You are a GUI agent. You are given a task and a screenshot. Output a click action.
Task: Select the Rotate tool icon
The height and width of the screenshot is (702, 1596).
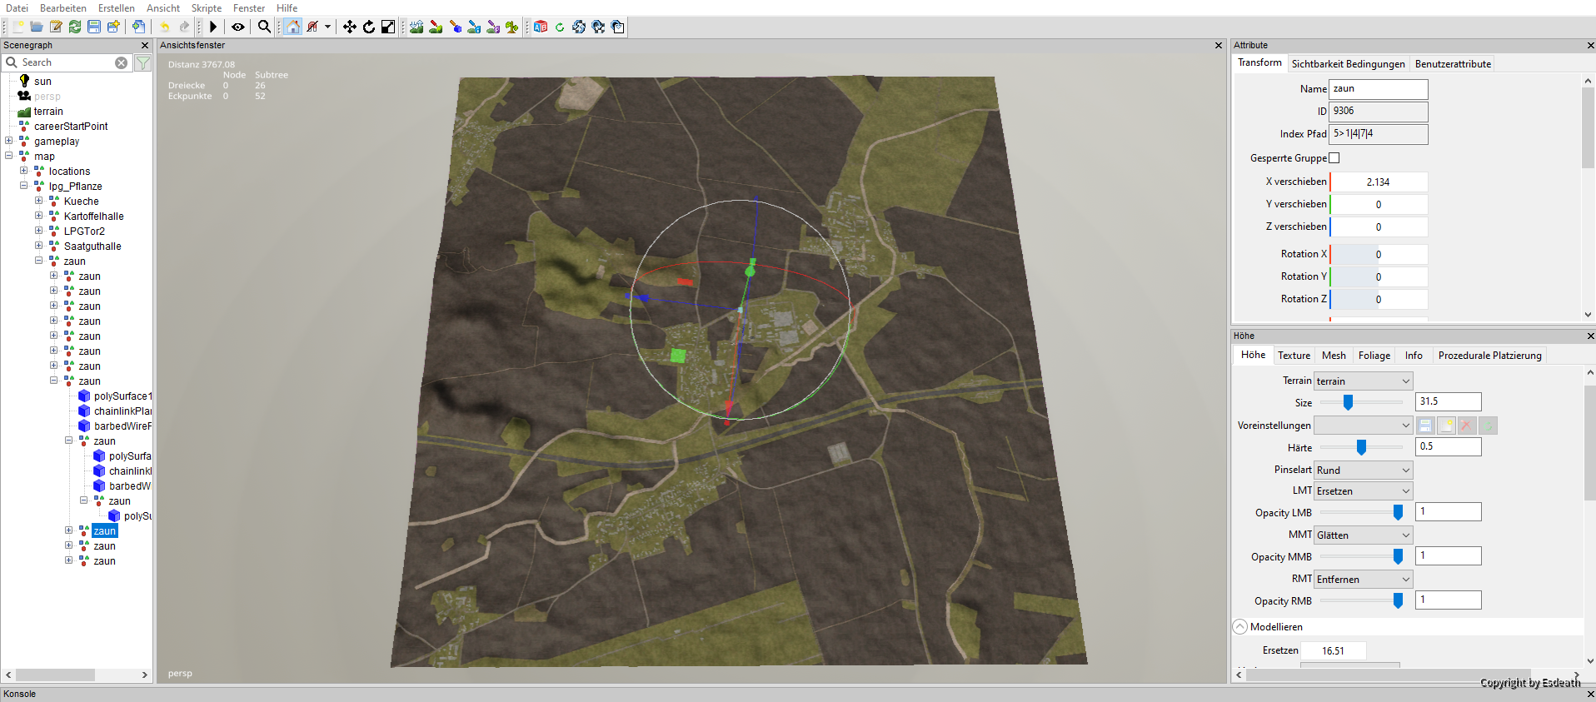coord(369,27)
